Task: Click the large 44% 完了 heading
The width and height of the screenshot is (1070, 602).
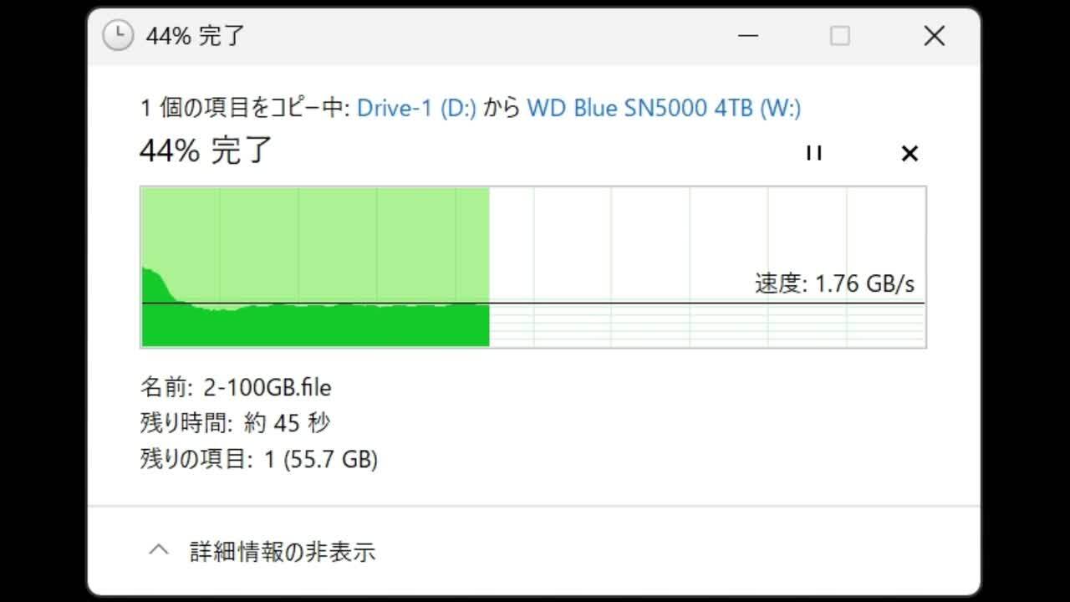Action: tap(206, 151)
